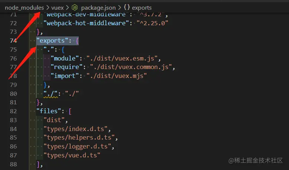Click the "require" key
Image resolution: width=289 pixels, height=170 pixels.
67,67
